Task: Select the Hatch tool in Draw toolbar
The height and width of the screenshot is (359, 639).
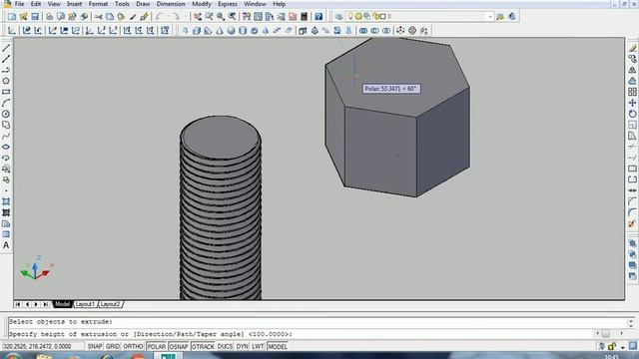Action: (6, 201)
